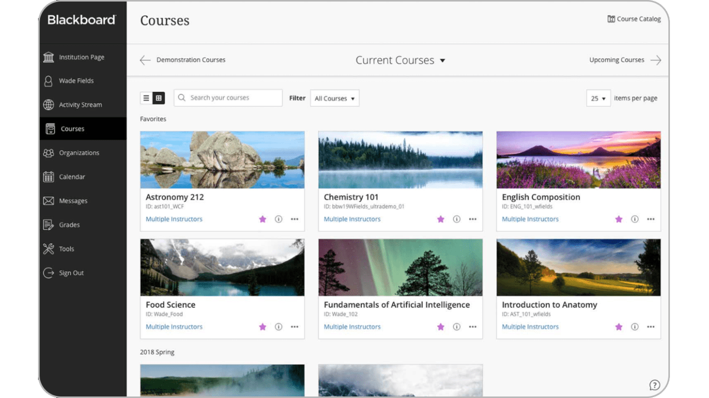Screen dimensions: 709x398
Task: Click the help question mark icon
Action: pyautogui.click(x=654, y=385)
